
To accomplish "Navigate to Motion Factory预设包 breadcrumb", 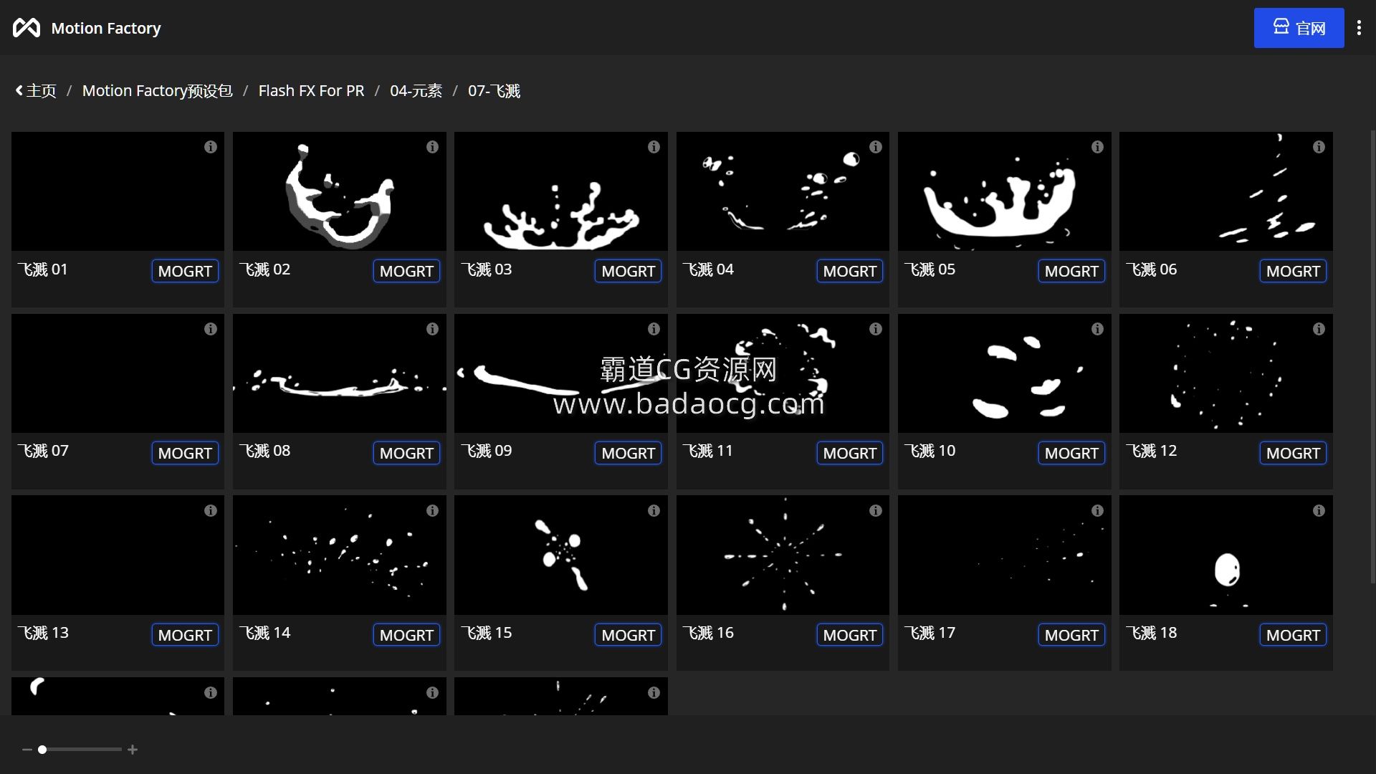I will (157, 91).
